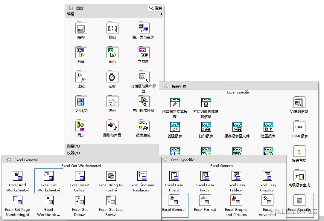This screenshot has height=221, width=324.
Task: Open the 报表布局 subpalette
Action: (299, 151)
